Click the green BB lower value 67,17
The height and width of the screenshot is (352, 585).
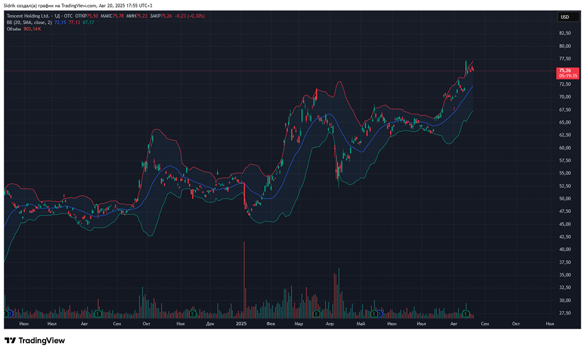coord(88,22)
